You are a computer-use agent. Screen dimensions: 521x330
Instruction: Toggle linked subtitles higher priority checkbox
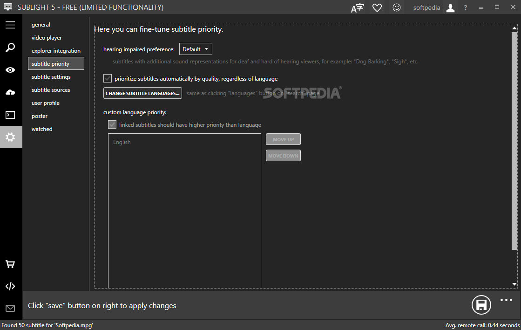point(112,125)
